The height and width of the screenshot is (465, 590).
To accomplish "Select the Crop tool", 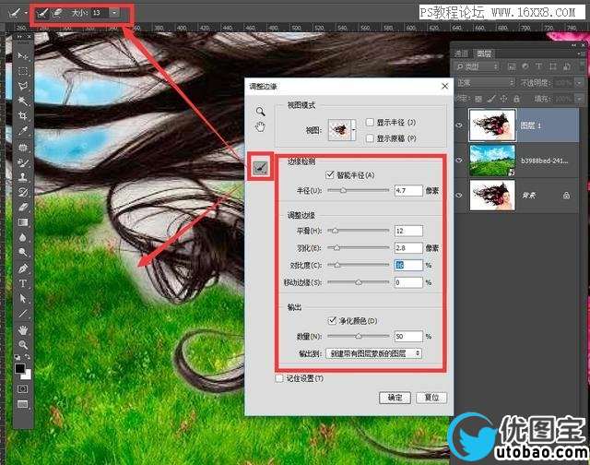I will click(x=22, y=116).
